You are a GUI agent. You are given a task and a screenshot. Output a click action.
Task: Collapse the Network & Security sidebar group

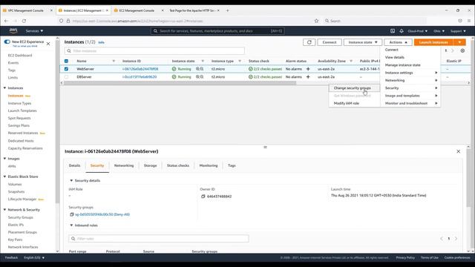(5, 209)
